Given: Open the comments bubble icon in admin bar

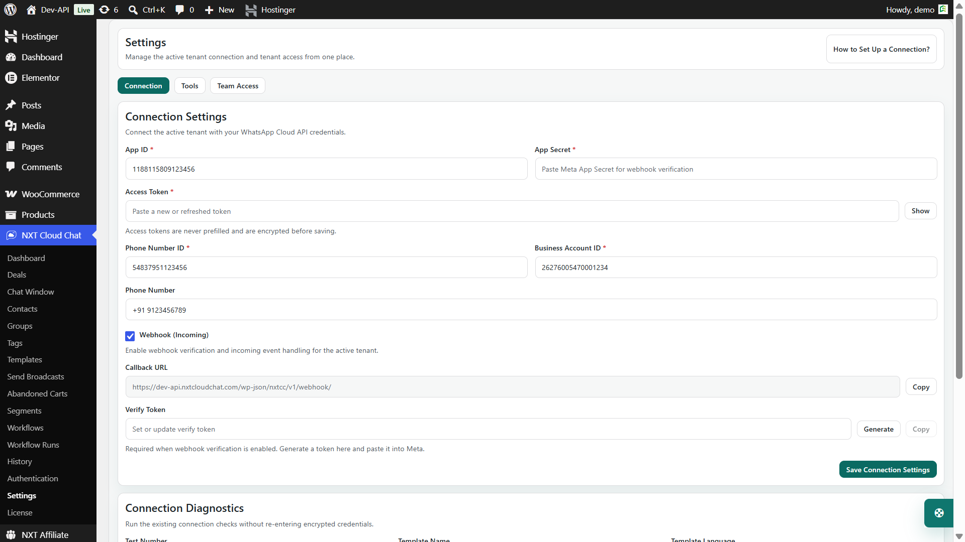Looking at the screenshot, I should (x=179, y=10).
